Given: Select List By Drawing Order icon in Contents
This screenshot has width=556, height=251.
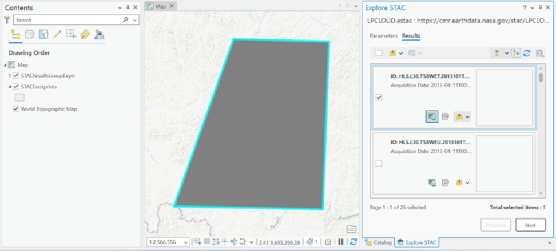Looking at the screenshot, I should 15,34.
